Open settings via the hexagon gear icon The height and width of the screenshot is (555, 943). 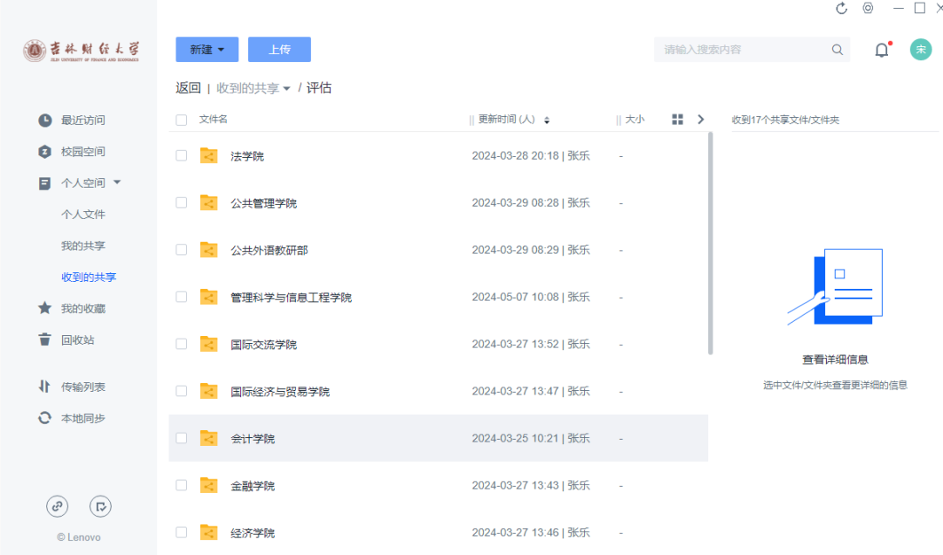point(868,9)
